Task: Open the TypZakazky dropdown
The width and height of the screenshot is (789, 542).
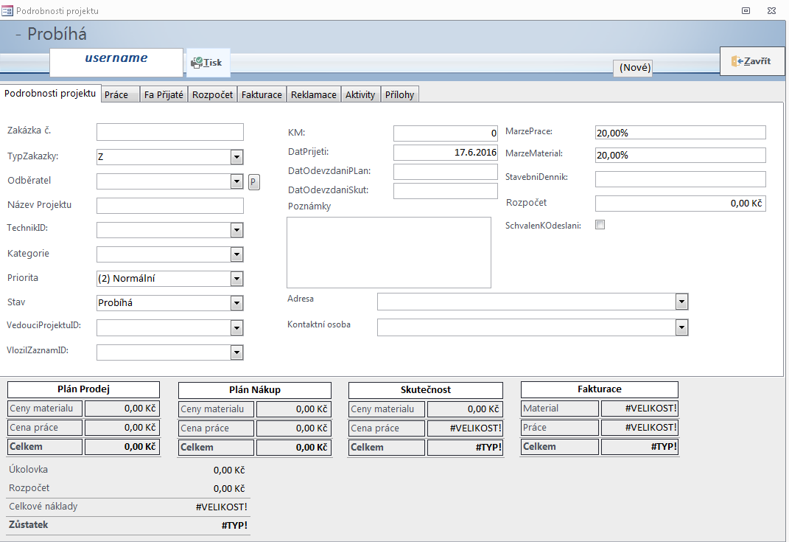Action: (236, 156)
